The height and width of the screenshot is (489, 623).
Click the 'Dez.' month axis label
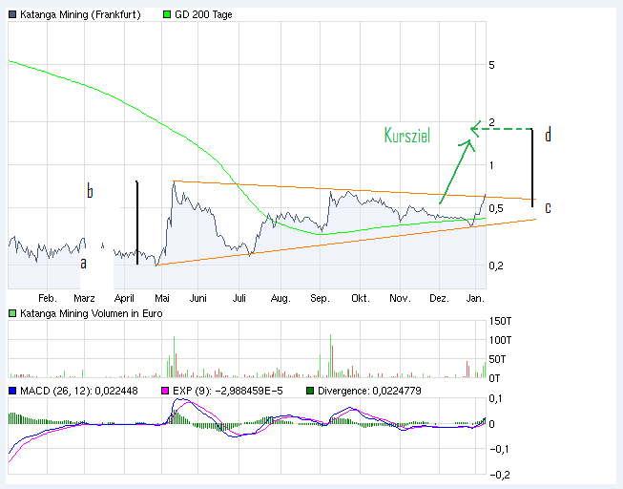[x=439, y=298]
